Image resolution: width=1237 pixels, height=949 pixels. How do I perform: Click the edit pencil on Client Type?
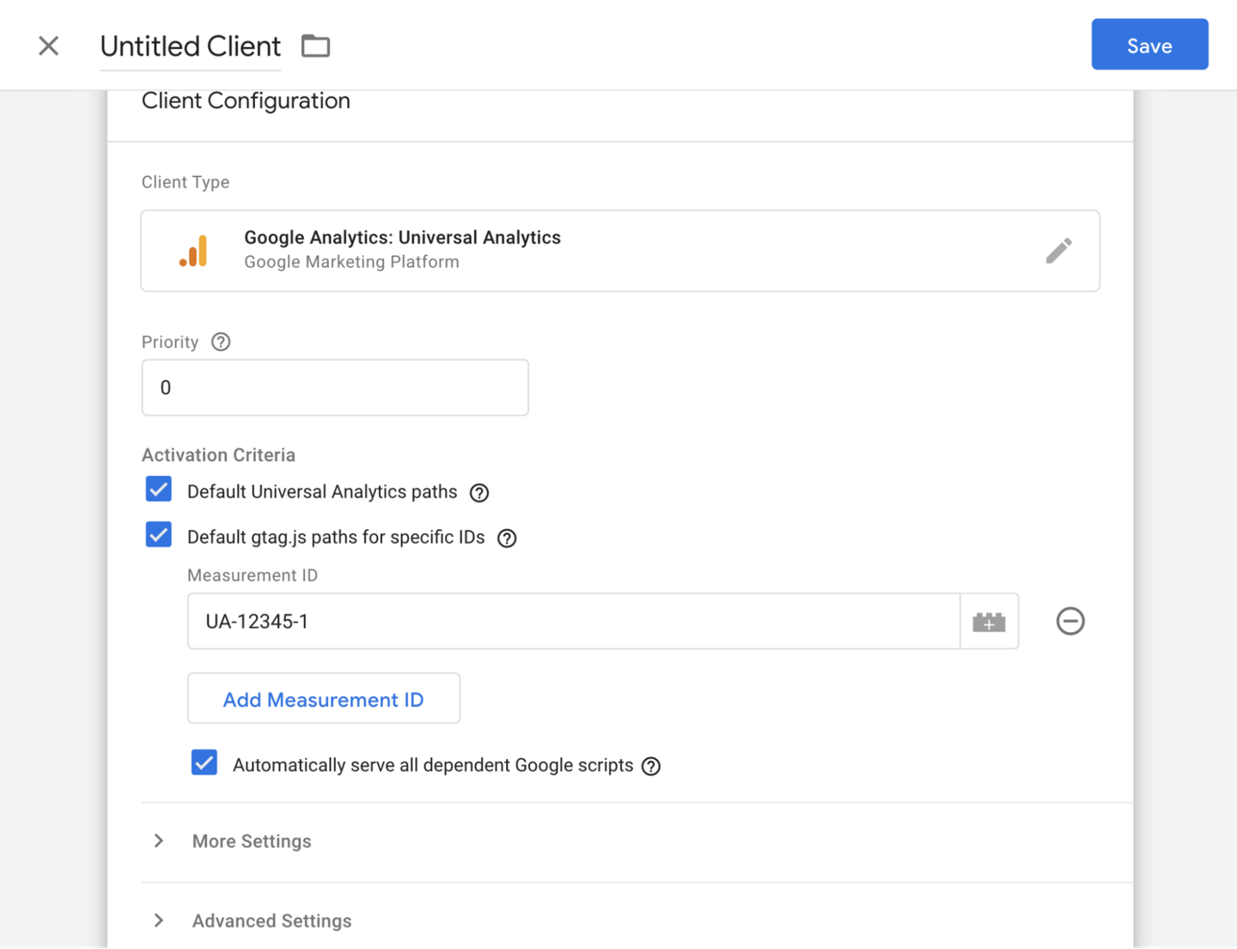[x=1059, y=250]
